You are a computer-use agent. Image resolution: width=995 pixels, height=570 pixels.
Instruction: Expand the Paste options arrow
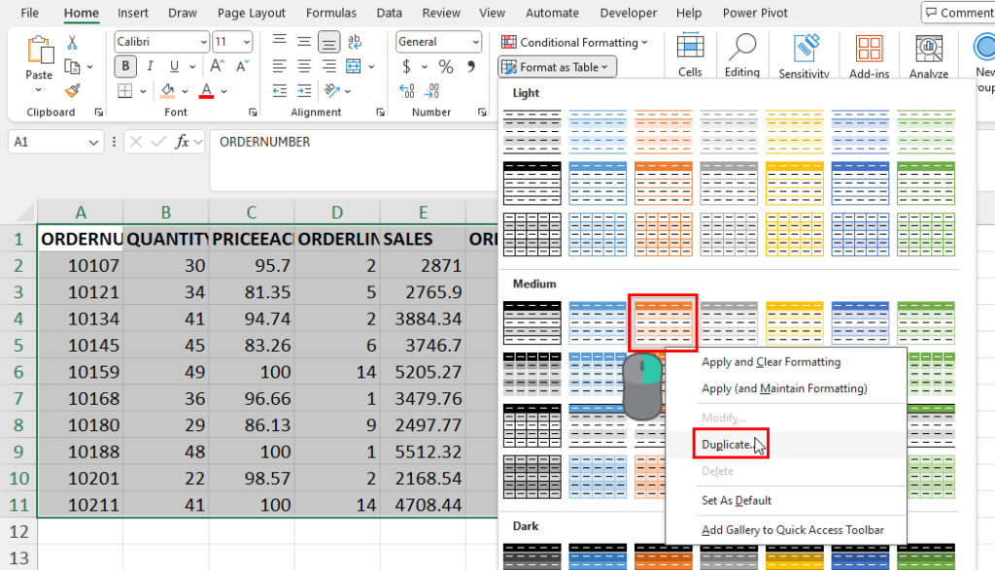click(39, 90)
